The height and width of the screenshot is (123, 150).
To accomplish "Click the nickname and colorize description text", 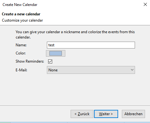I will click(75, 34).
